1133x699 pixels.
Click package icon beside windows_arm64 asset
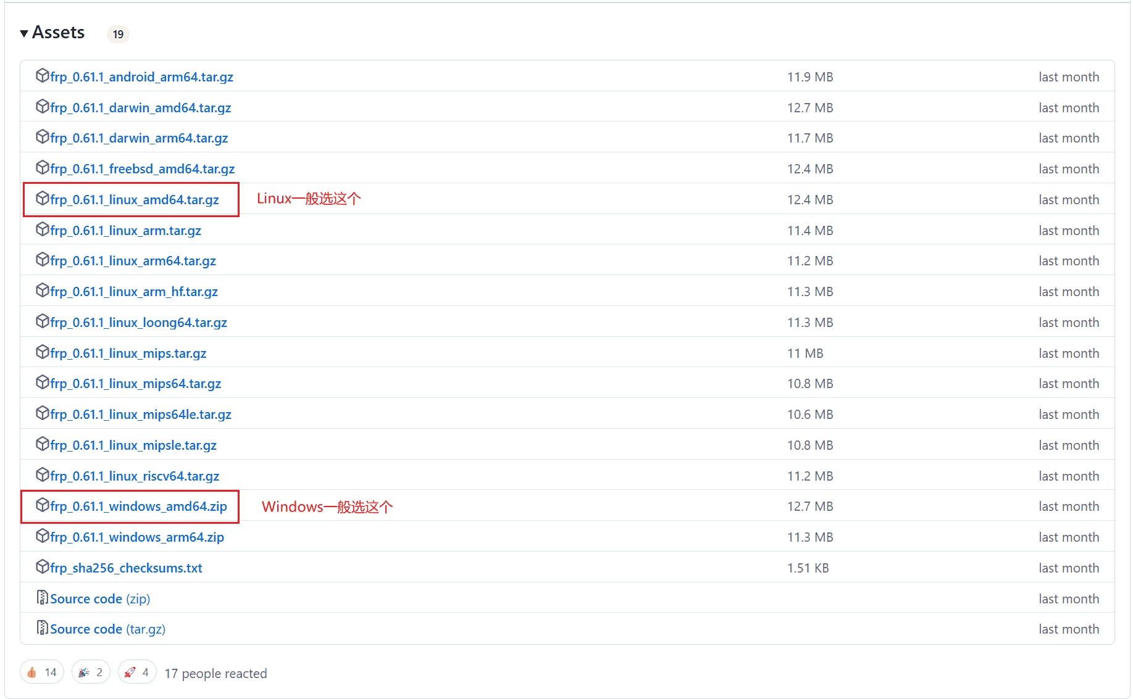42,536
